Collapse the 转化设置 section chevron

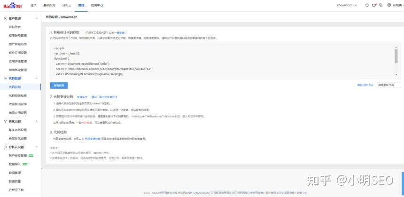coord(36,121)
